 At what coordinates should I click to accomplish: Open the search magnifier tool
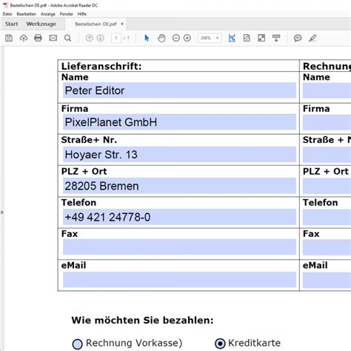coord(67,38)
